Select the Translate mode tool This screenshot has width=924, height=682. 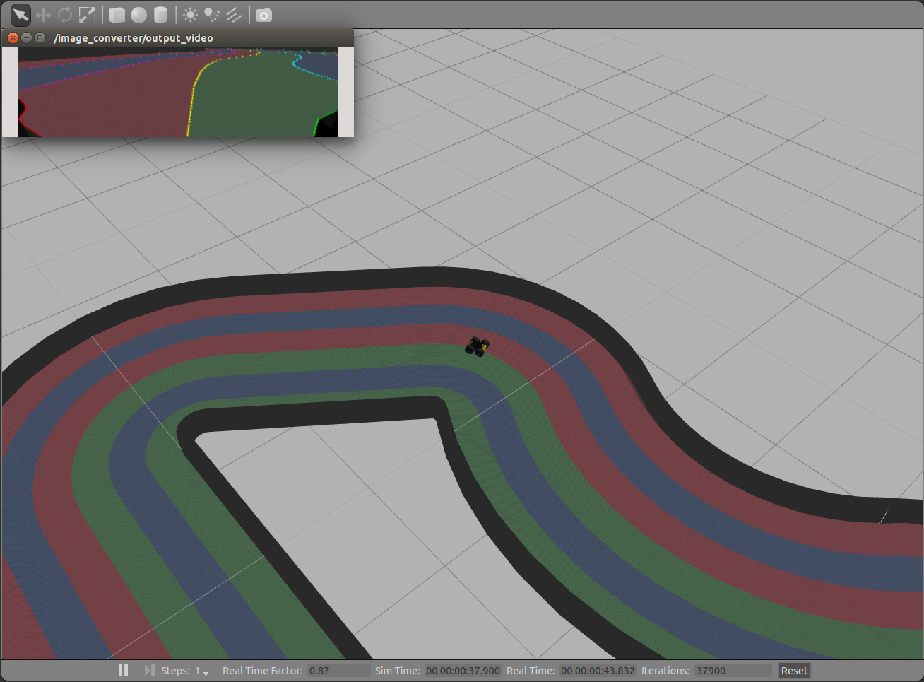pos(42,15)
